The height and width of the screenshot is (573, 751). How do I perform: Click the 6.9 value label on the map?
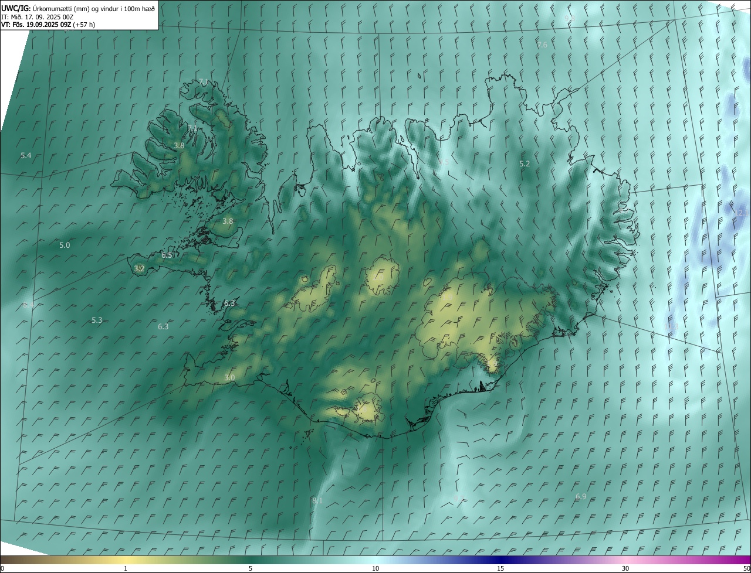coord(581,497)
